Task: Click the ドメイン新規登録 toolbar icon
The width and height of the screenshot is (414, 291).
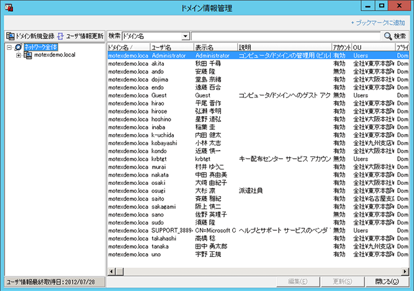Action: tap(11, 36)
